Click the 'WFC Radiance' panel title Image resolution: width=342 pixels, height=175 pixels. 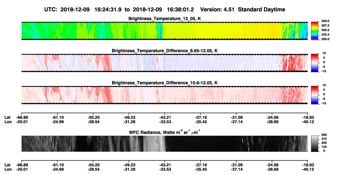pyautogui.click(x=165, y=132)
